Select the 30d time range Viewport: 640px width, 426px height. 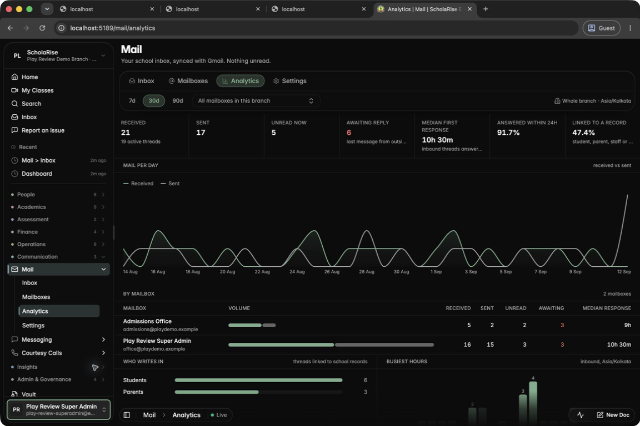[x=154, y=101]
